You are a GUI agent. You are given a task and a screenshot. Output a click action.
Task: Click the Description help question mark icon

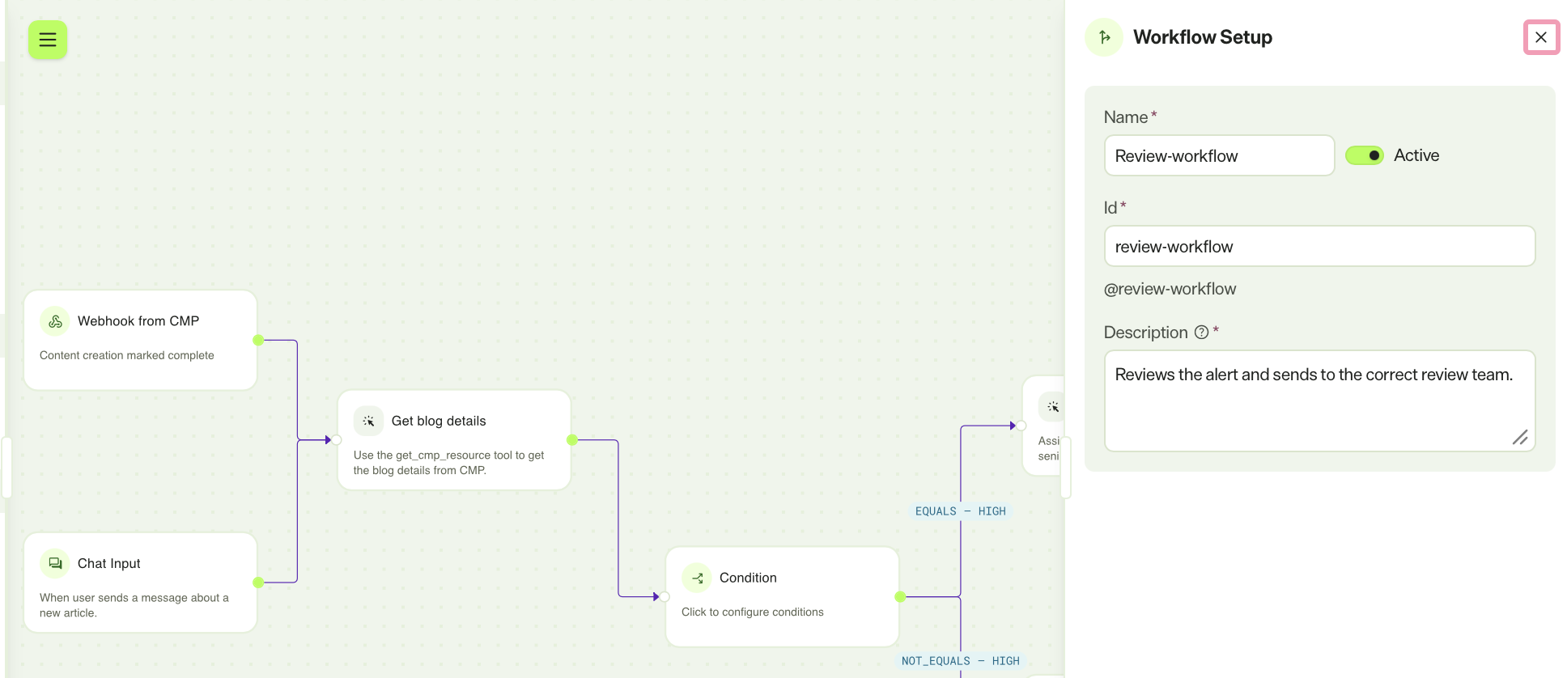(1202, 333)
